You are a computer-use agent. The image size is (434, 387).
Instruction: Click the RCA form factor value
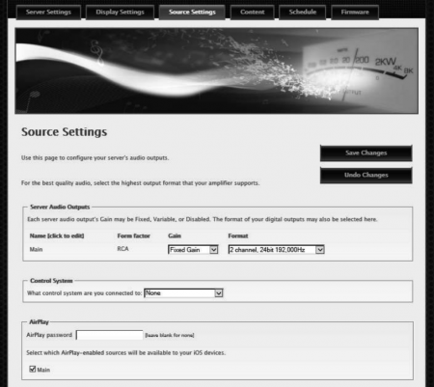(122, 249)
